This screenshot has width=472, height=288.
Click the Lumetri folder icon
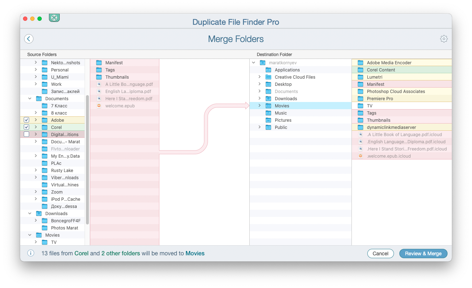pos(360,77)
